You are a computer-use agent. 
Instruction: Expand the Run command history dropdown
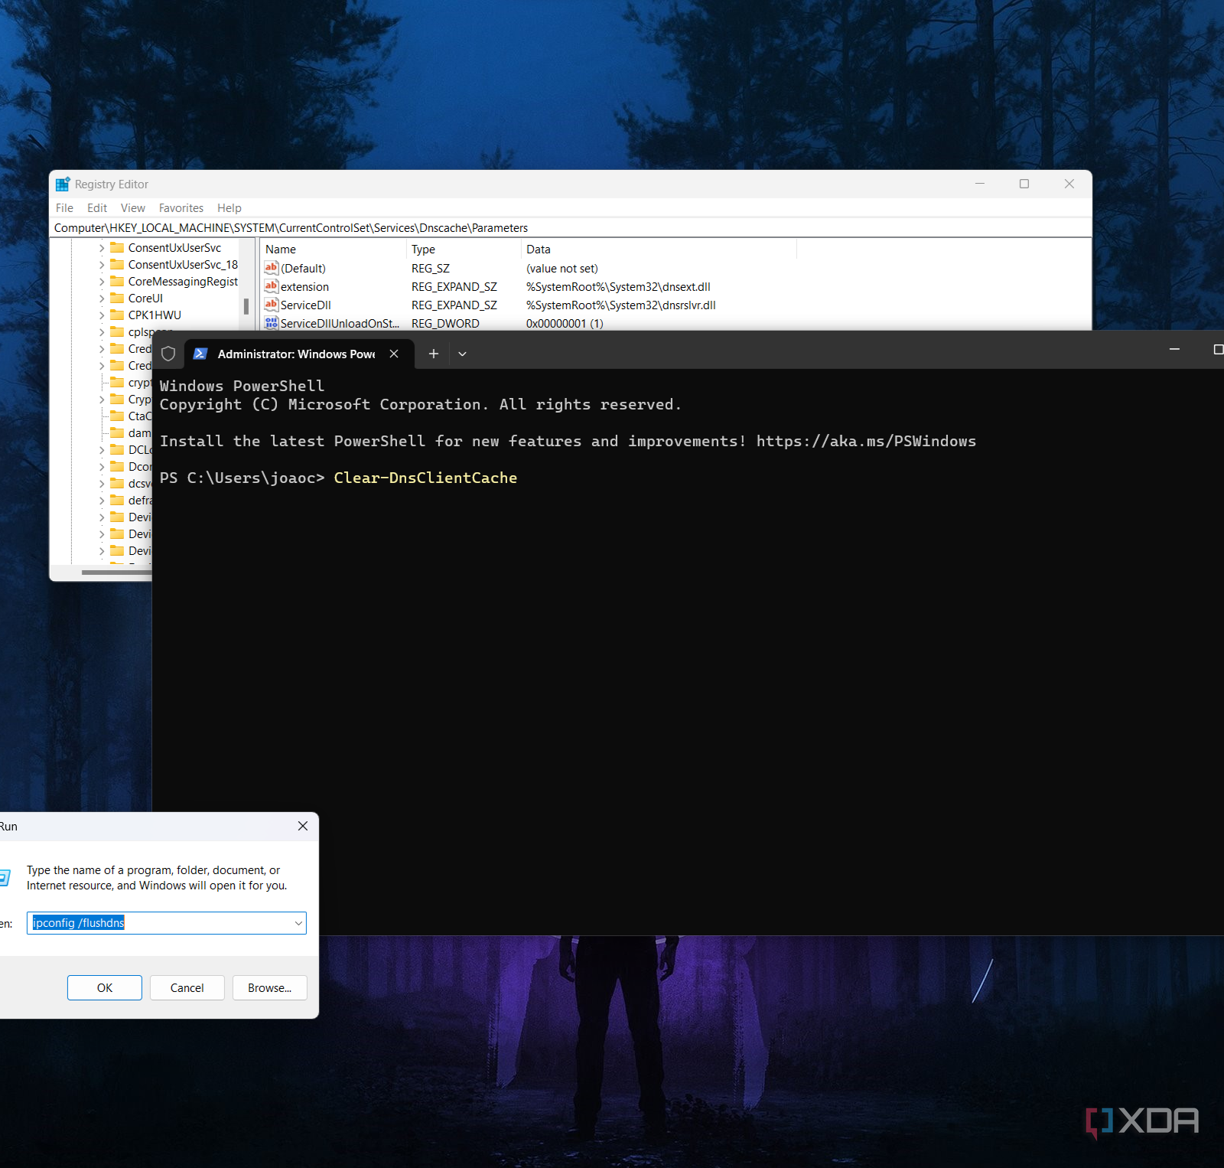coord(298,923)
